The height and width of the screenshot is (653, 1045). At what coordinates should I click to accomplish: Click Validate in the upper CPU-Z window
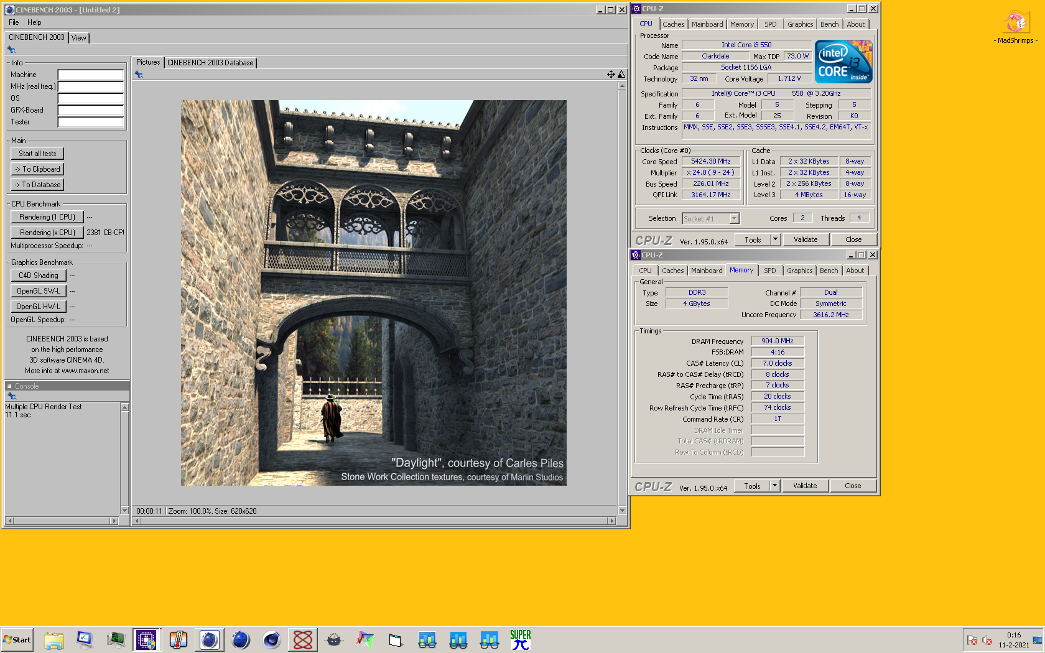point(806,239)
